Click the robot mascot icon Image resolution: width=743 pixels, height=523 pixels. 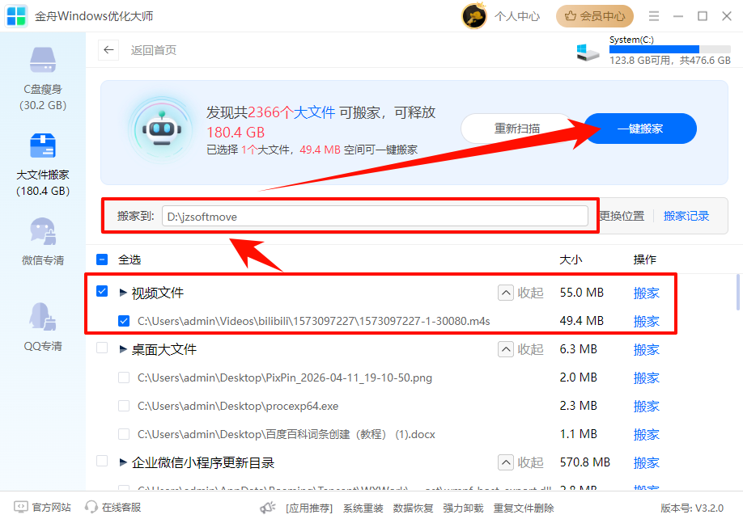(162, 129)
